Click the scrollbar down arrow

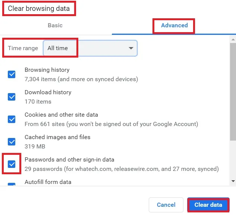233,181
